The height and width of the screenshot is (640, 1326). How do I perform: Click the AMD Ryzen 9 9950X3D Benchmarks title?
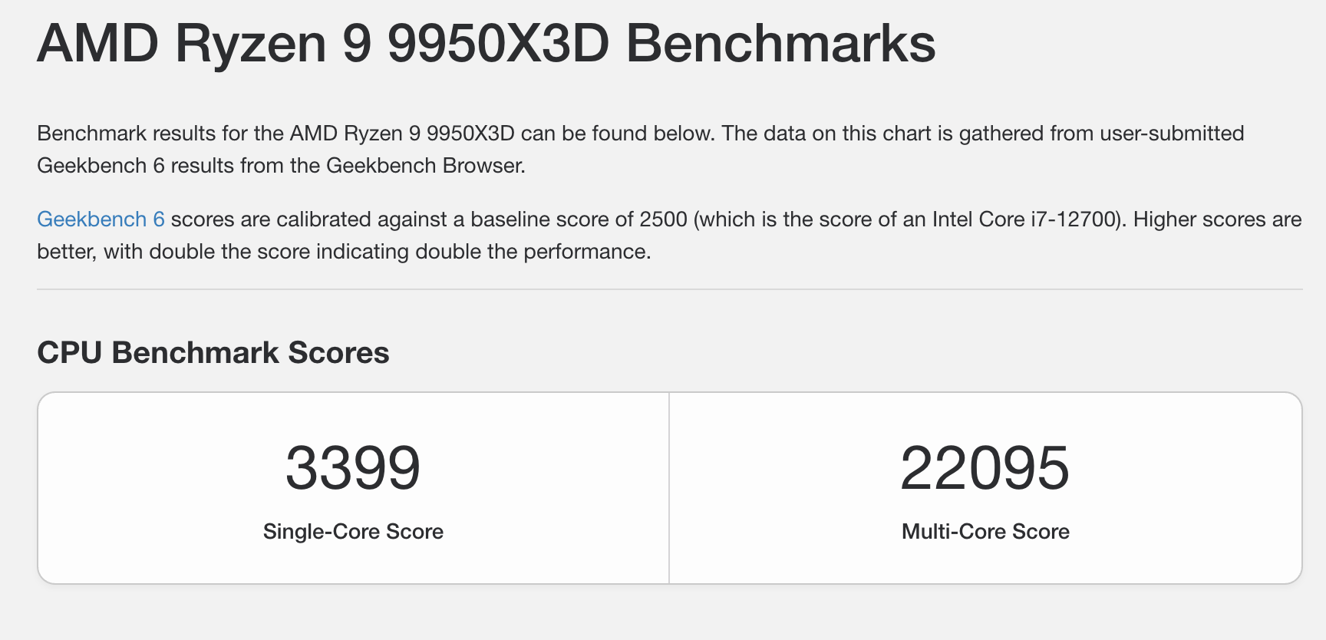point(486,44)
